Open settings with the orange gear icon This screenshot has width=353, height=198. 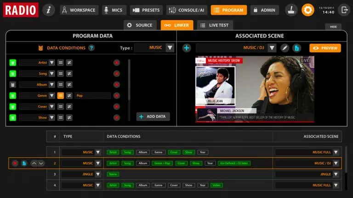pyautogui.click(x=308, y=10)
